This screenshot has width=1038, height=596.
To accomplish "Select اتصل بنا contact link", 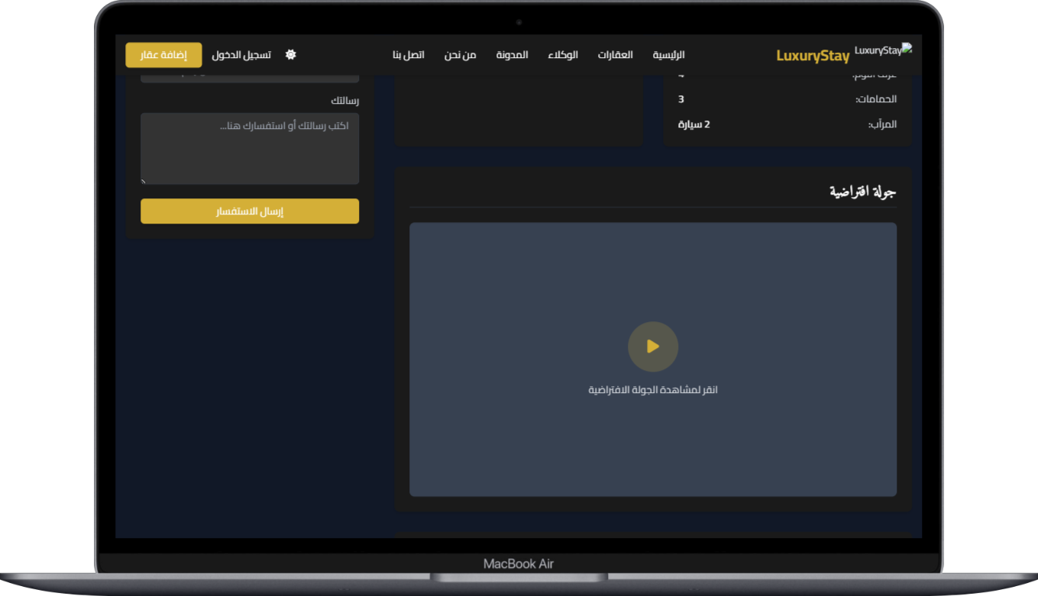I will (x=409, y=55).
